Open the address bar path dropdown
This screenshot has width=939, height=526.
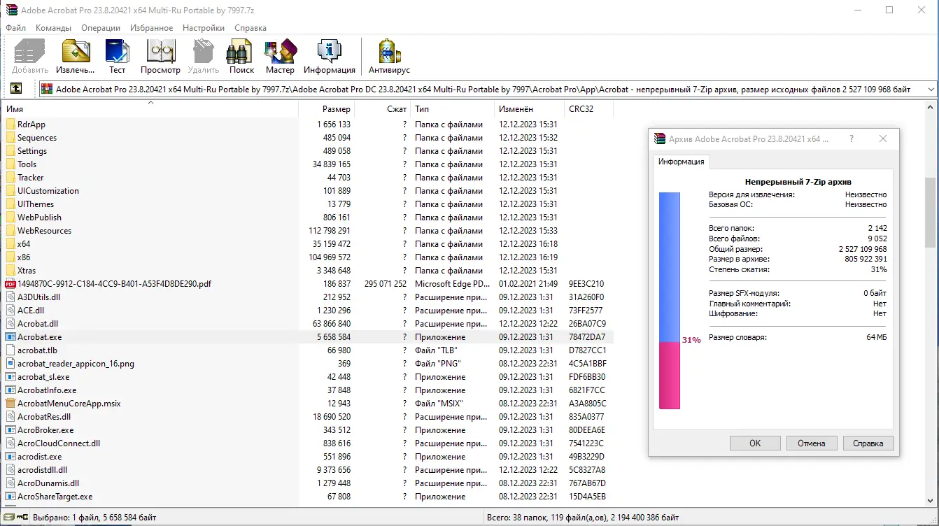[x=931, y=90]
